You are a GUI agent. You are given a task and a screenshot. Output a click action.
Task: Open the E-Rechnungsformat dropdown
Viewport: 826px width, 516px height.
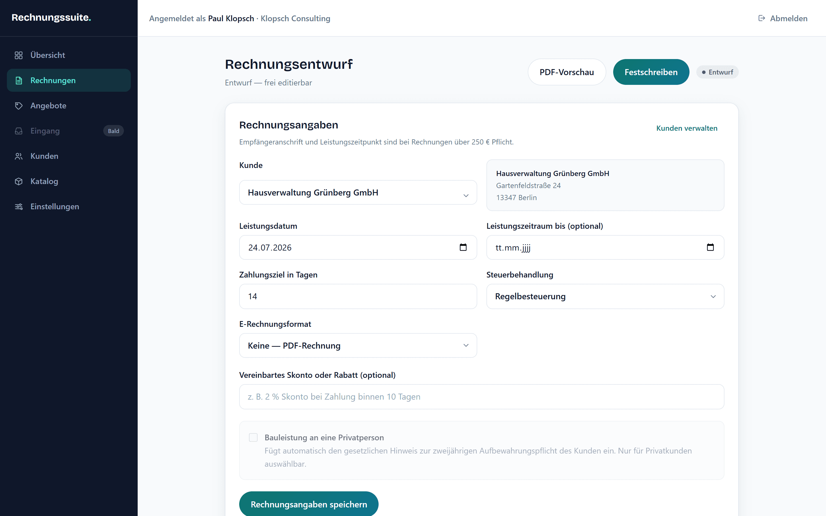[358, 345]
